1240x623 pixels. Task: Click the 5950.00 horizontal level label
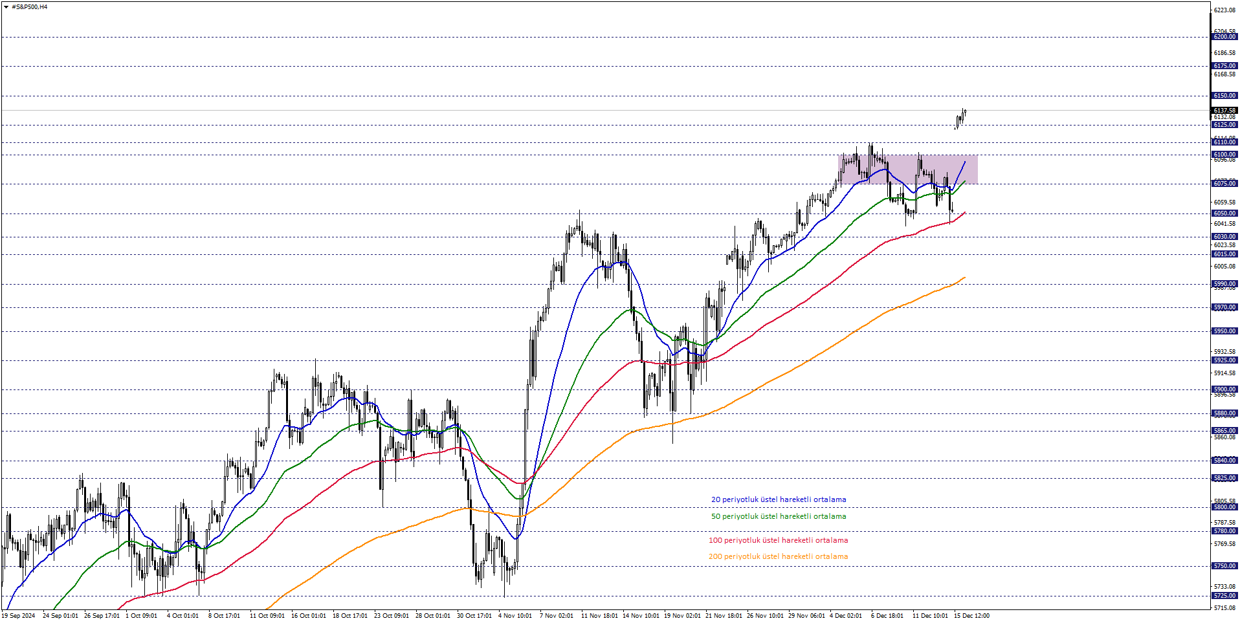[x=1224, y=331]
